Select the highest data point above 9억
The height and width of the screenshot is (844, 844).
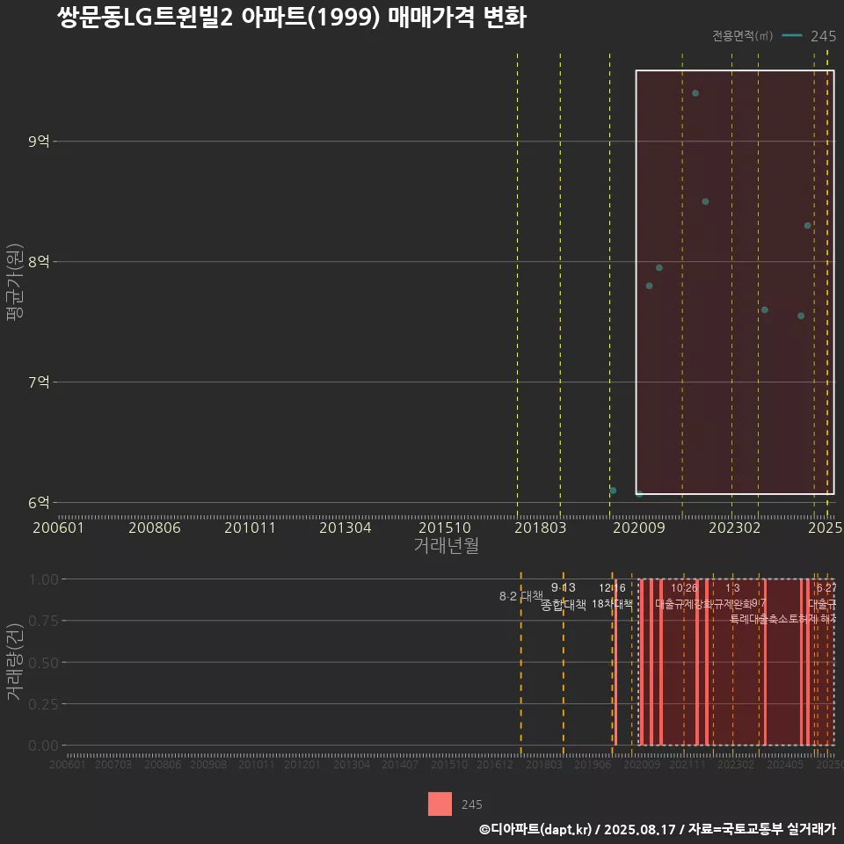pos(695,93)
